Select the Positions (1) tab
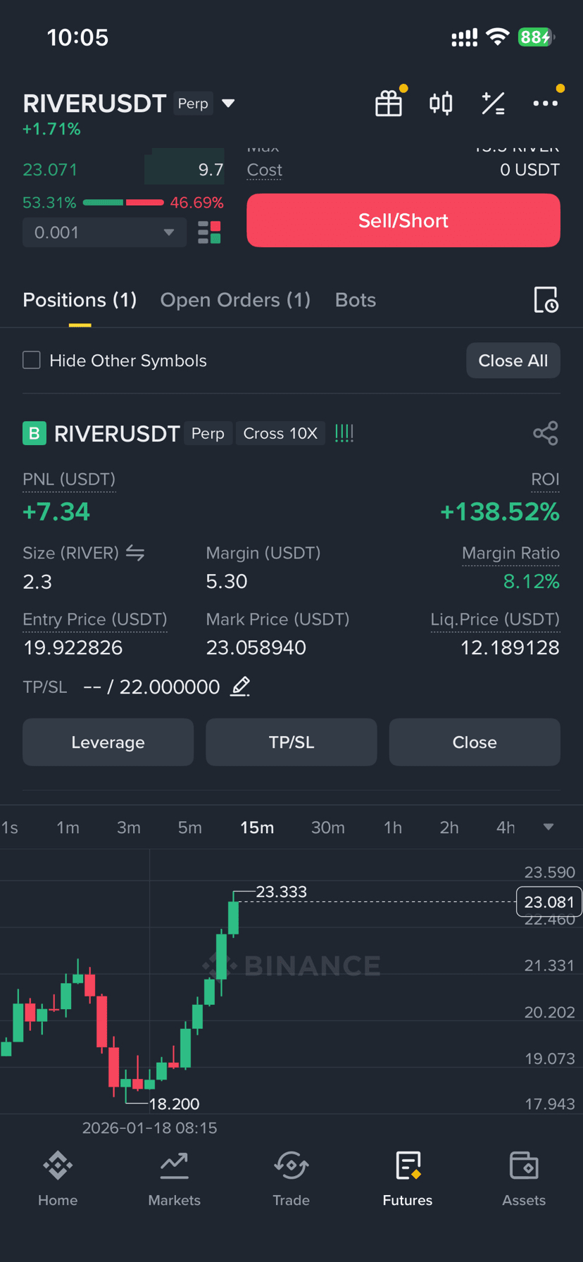 80,300
